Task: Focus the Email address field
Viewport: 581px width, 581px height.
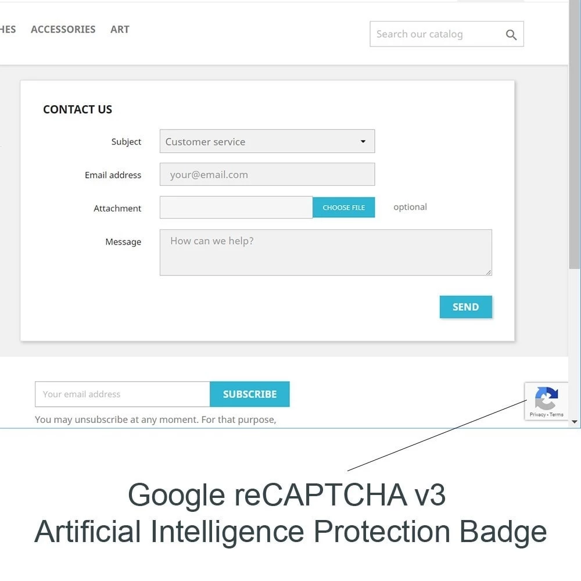Action: 267,174
